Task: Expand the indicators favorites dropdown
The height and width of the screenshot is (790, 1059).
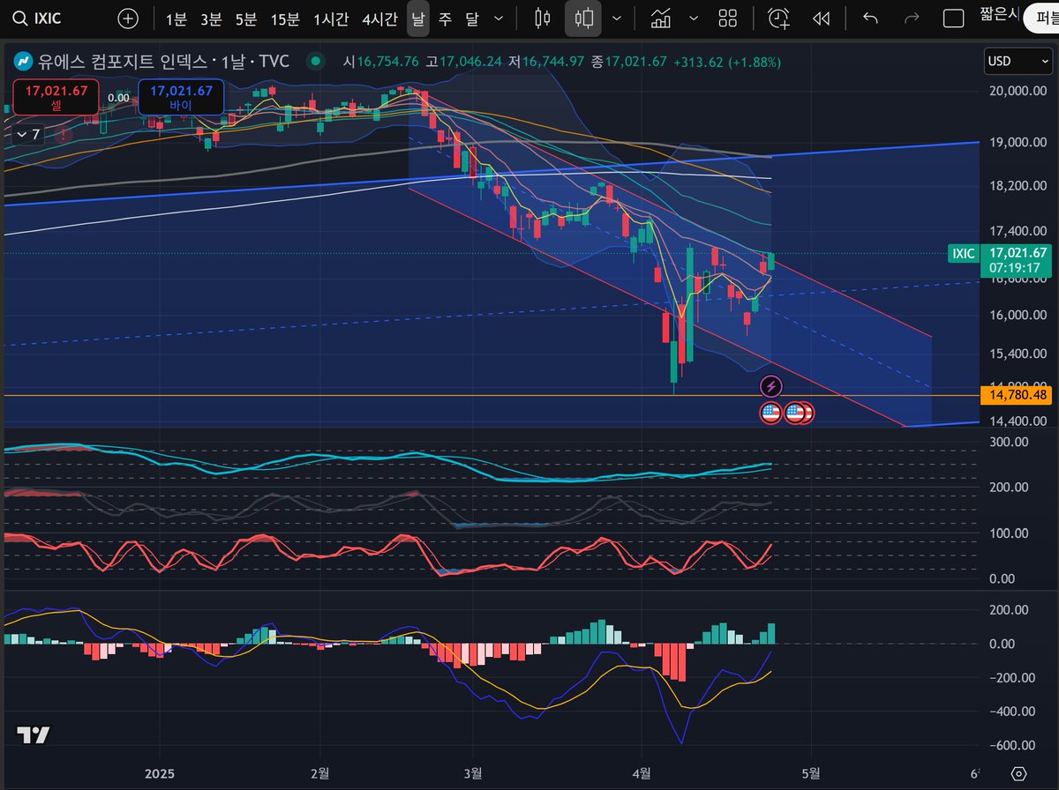Action: click(x=694, y=18)
